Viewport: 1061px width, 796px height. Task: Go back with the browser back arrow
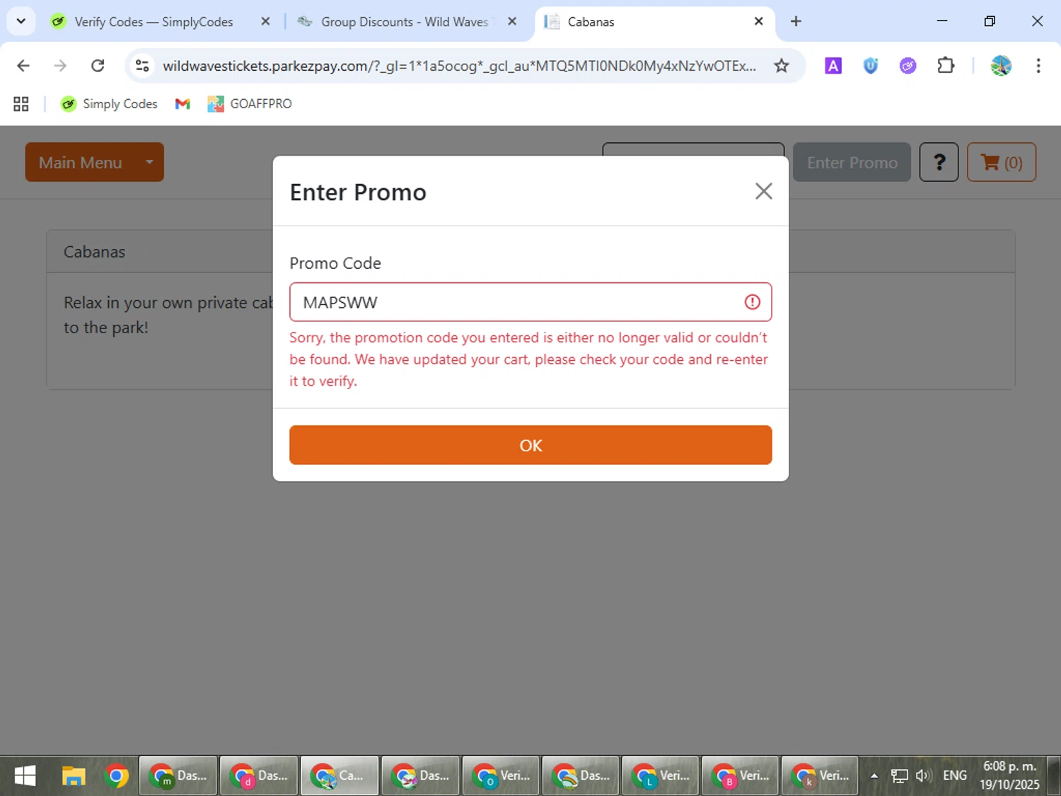click(x=23, y=66)
